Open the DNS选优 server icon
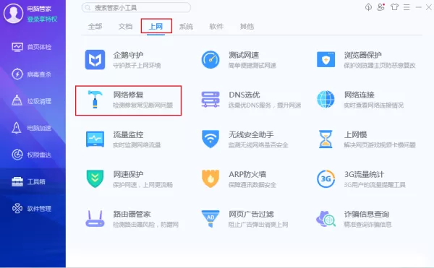The height and width of the screenshot is (268, 434). point(210,100)
